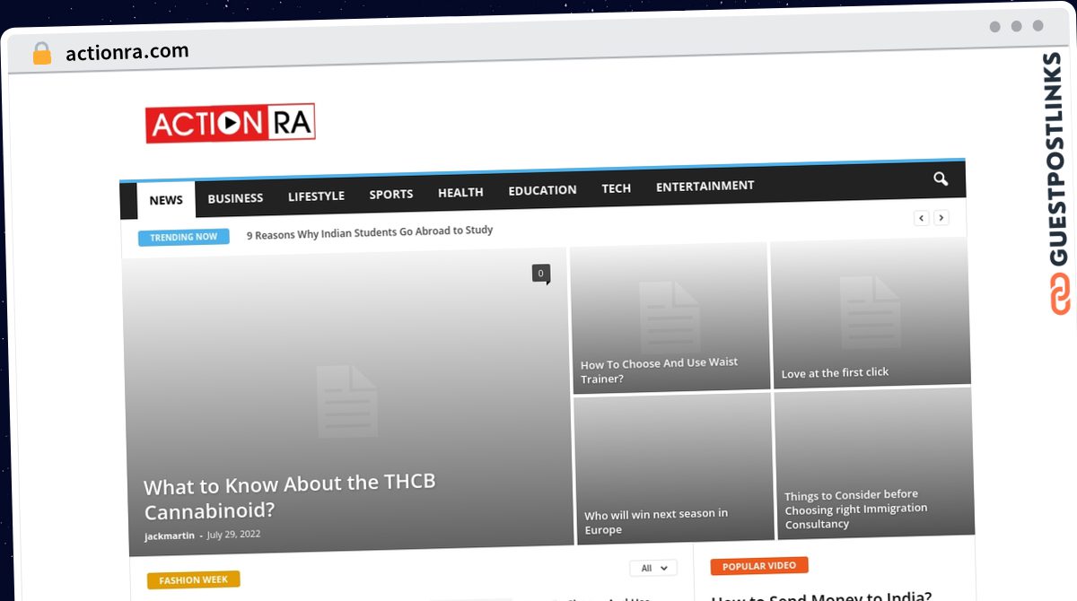Image resolution: width=1077 pixels, height=601 pixels.
Task: Click the left arrow to see previous trending story
Action: (921, 217)
